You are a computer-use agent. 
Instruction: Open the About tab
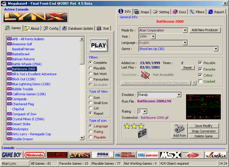[32, 28]
